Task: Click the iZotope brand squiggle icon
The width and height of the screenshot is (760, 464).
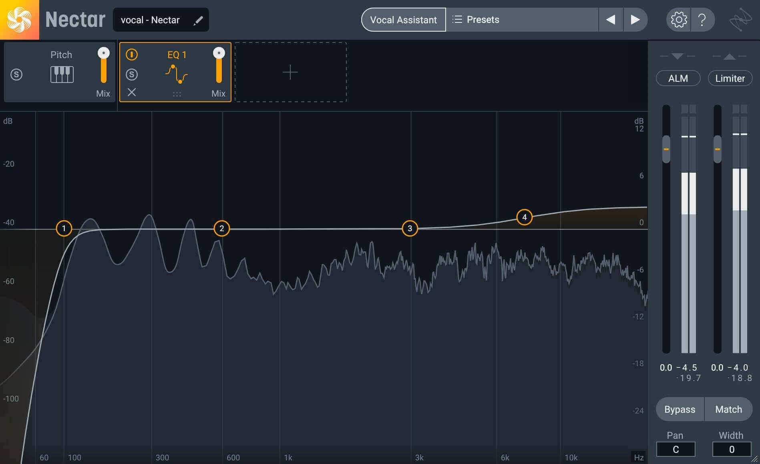Action: pos(740,20)
